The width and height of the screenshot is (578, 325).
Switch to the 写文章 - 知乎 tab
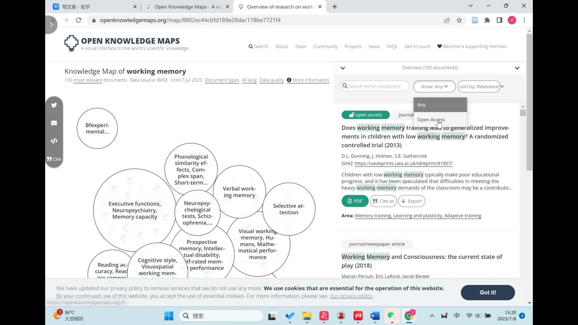coord(76,7)
